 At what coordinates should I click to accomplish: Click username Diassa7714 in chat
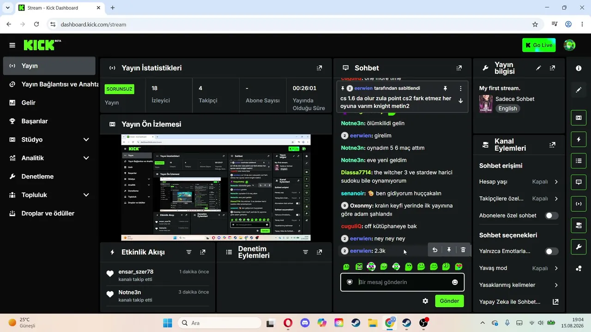(356, 172)
